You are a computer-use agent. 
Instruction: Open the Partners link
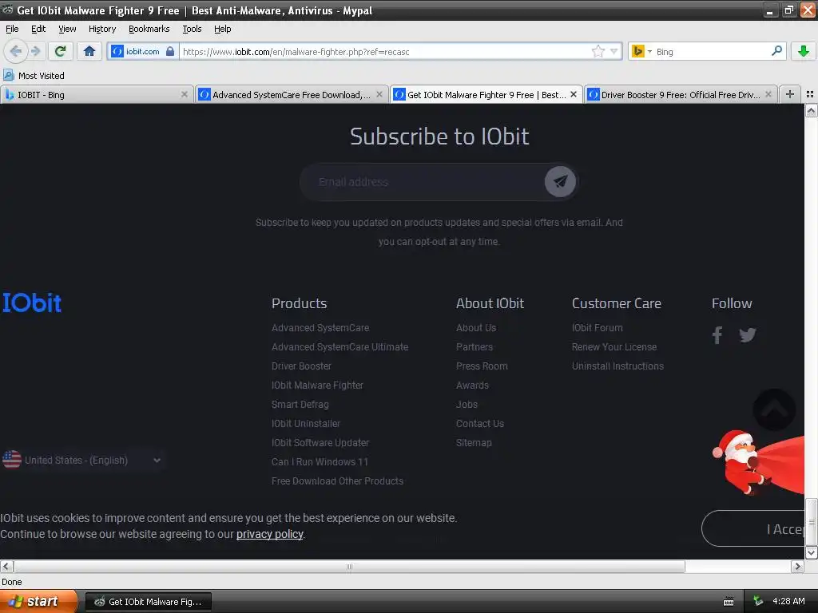475,347
